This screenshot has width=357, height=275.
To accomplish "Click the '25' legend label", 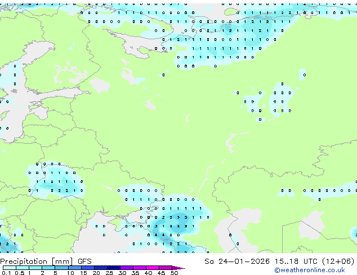I will pos(109,273).
